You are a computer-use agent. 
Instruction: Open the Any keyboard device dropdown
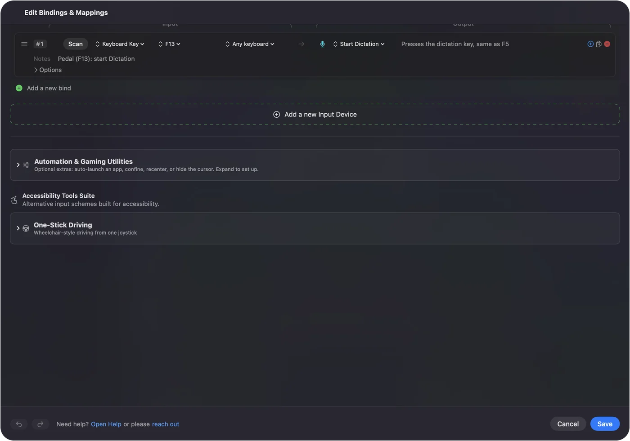[x=250, y=44]
